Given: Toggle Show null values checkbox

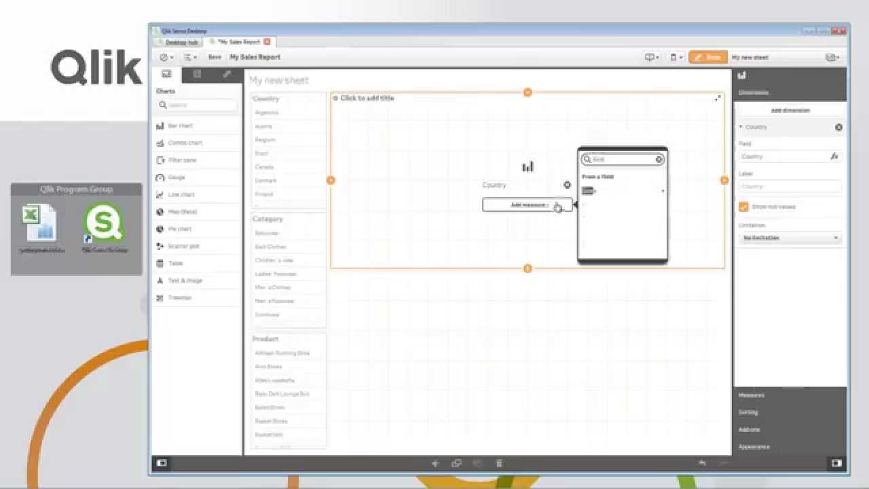Looking at the screenshot, I should coord(744,206).
